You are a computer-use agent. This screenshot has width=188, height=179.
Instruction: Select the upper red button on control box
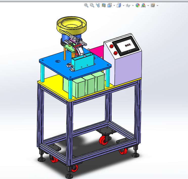pyautogui.click(x=112, y=46)
